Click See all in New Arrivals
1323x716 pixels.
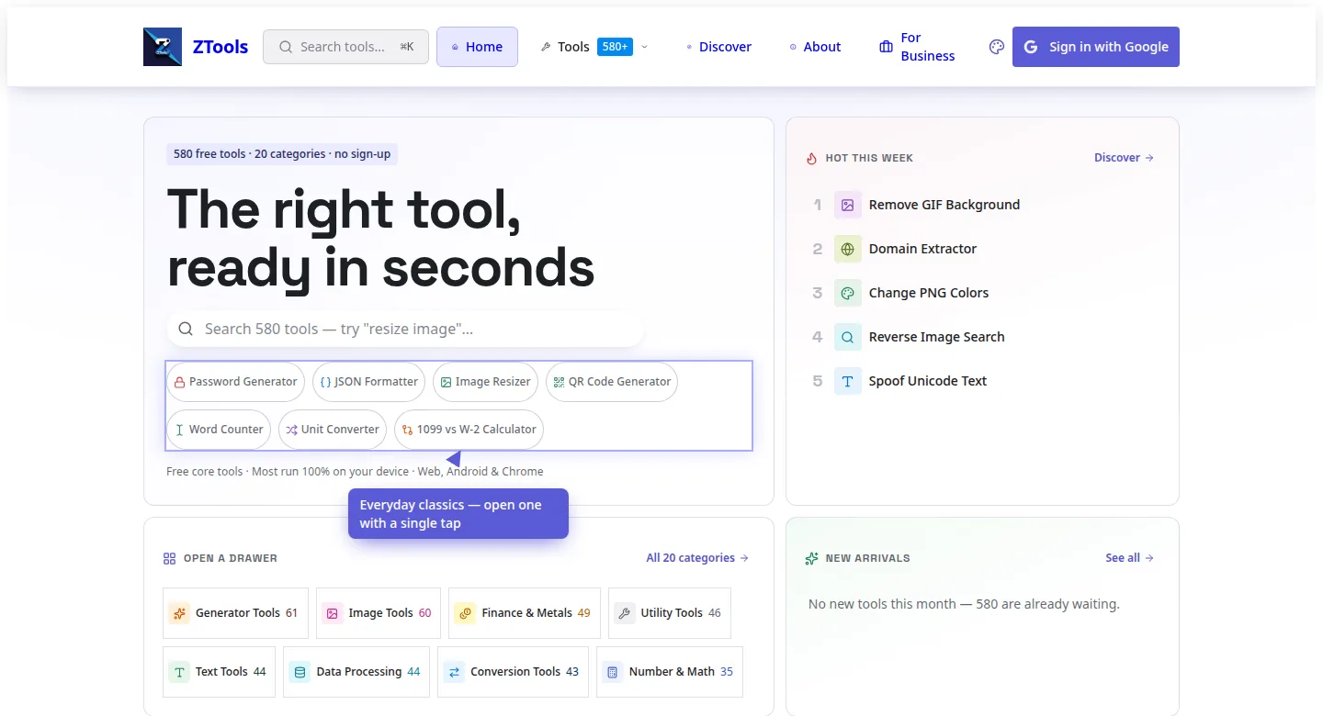click(1130, 558)
